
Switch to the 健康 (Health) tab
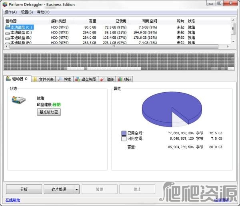107,79
